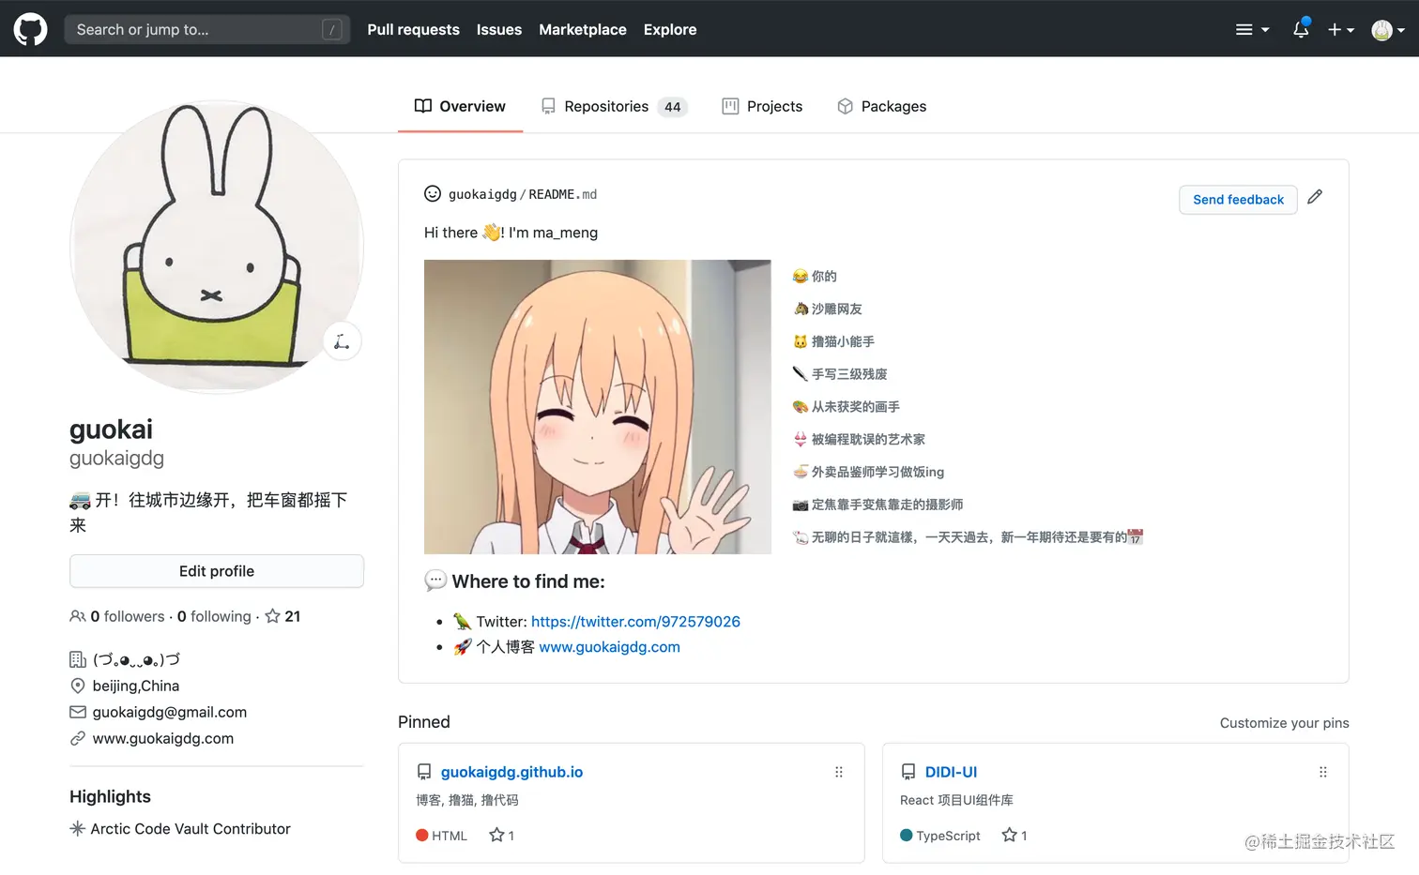Image resolution: width=1419 pixels, height=875 pixels.
Task: Focus the Search or jump to field
Action: [x=207, y=29]
